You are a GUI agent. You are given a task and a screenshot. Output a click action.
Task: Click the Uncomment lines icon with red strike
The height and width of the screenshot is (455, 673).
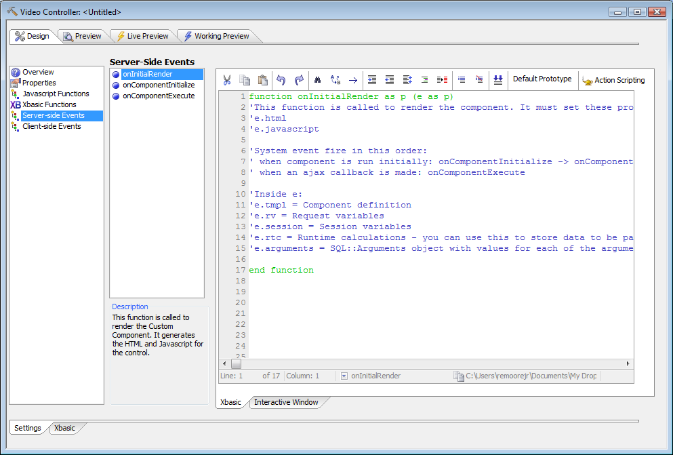[x=479, y=79]
